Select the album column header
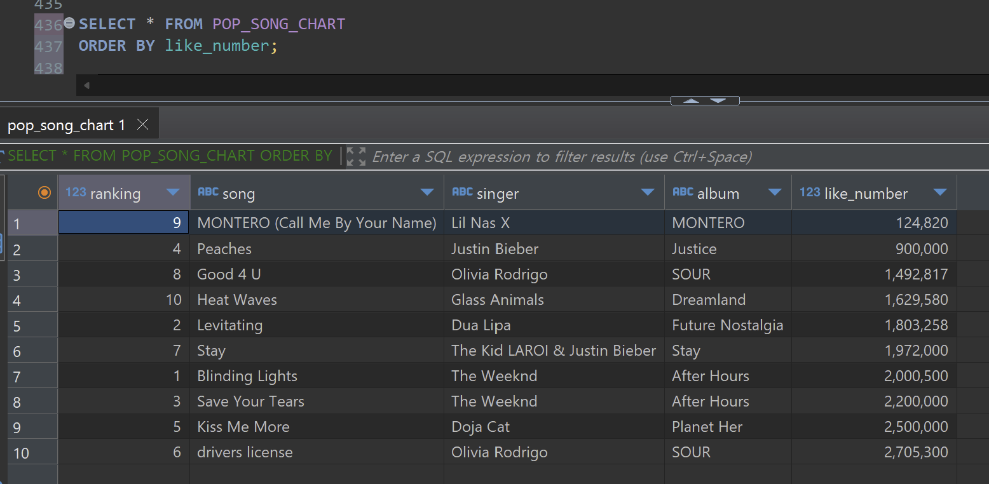Screen dimensions: 989x484 point(728,192)
